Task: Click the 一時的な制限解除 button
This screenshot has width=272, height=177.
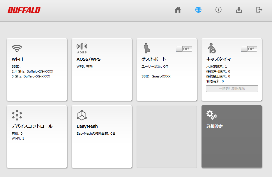Action: pyautogui.click(x=232, y=89)
